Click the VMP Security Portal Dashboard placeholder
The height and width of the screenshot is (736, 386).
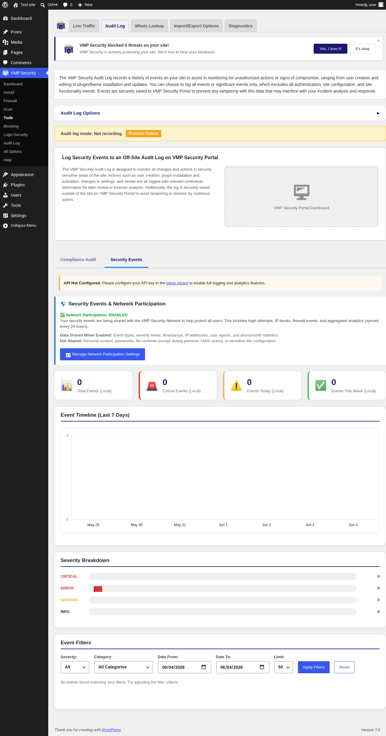click(x=302, y=197)
